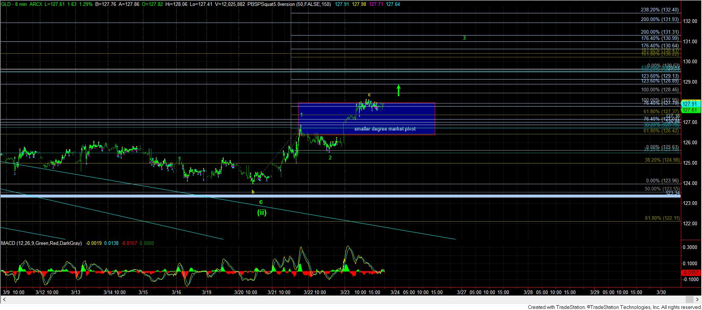Click the 238.20% (132.40) Fibonacci label
The image size is (702, 310).
click(660, 10)
